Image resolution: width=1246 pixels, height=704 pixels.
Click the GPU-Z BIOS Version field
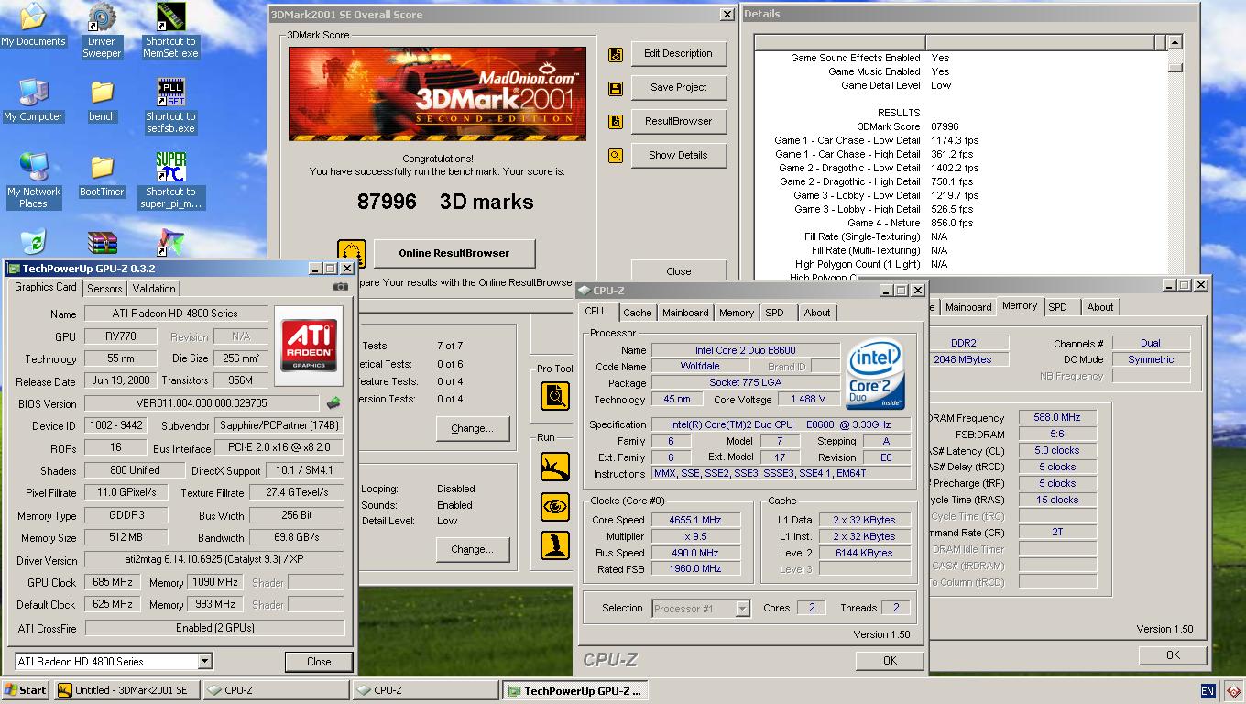pyautogui.click(x=202, y=403)
